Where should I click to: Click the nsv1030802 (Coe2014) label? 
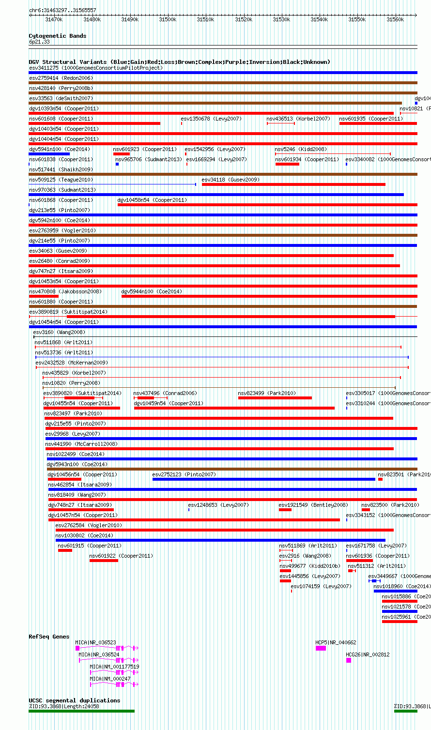click(84, 536)
